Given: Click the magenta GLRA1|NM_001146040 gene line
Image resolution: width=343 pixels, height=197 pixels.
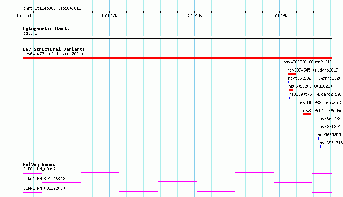Looking at the screenshot, I should tap(177, 182).
